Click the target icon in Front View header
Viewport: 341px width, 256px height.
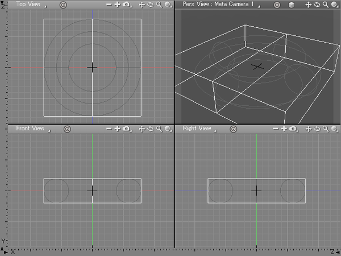pyautogui.click(x=67, y=129)
